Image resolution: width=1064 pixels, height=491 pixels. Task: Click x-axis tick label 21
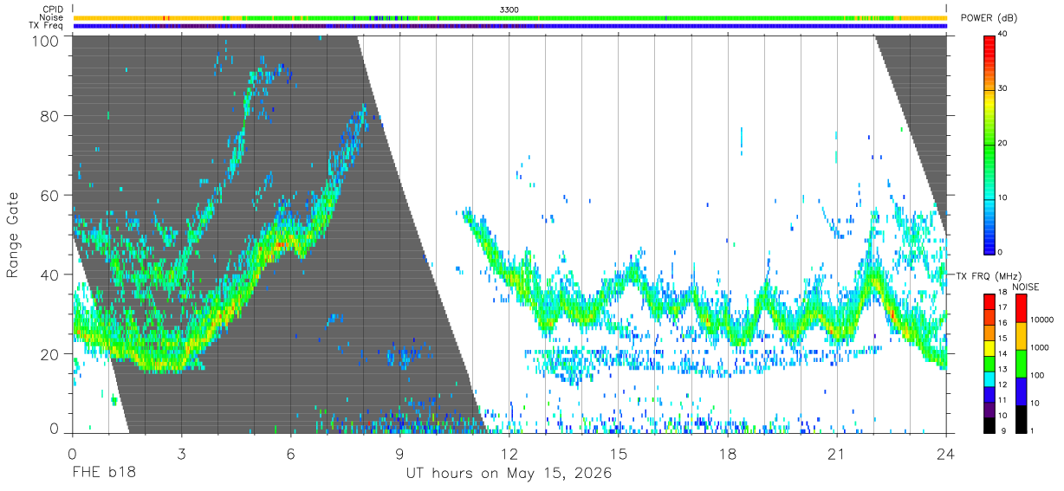pos(837,454)
